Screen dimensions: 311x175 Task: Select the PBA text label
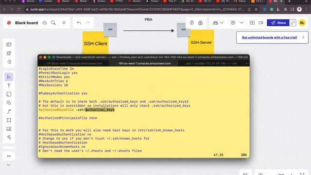coord(148,19)
